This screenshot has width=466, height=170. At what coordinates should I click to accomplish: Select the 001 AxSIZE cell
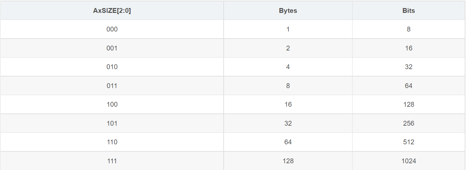[x=112, y=48]
